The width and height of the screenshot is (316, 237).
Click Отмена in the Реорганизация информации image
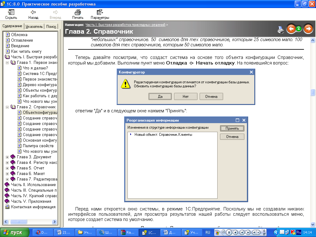click(x=232, y=137)
